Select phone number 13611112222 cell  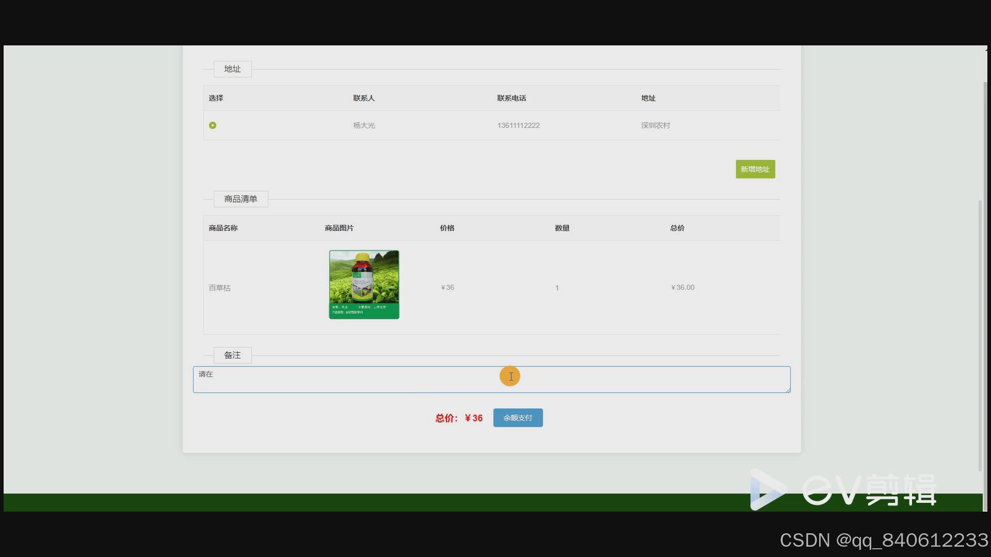pyautogui.click(x=518, y=125)
